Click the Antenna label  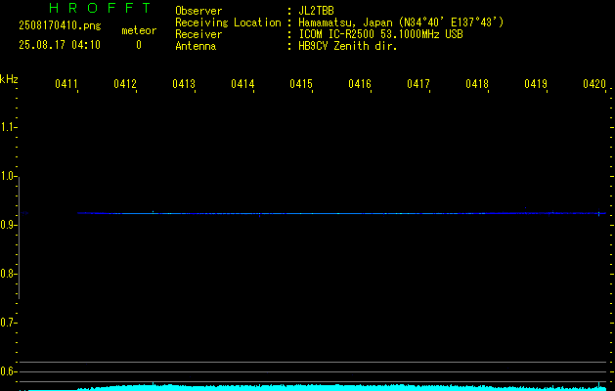pos(196,46)
